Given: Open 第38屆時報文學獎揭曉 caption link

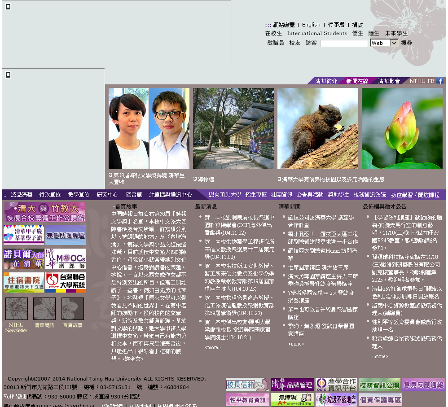Looking at the screenshot, I should tap(147, 179).
